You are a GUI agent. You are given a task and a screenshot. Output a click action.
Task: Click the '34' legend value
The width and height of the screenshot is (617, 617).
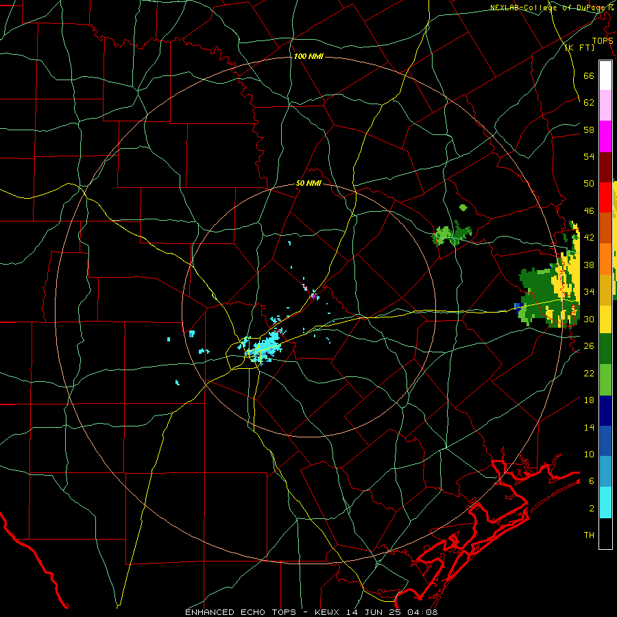589,292
